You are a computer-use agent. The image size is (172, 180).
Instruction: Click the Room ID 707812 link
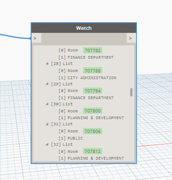92,151
